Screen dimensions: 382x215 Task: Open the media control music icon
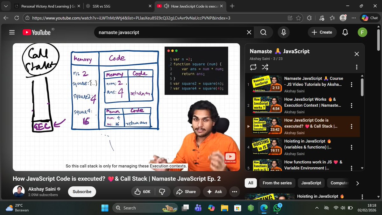[x=321, y=18]
